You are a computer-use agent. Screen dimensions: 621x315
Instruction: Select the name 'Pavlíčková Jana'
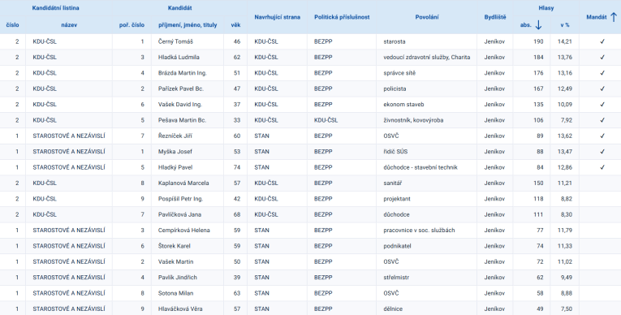click(x=179, y=214)
